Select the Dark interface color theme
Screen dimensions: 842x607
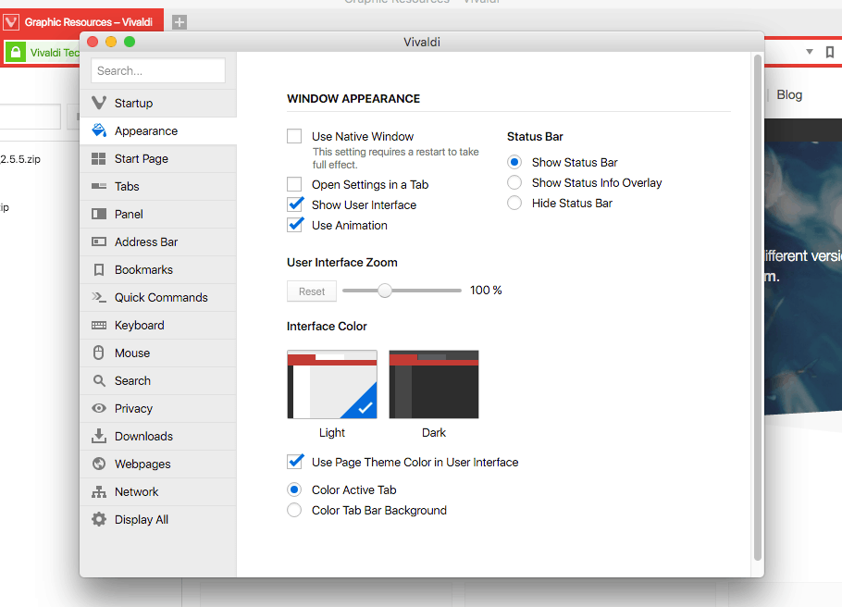click(433, 384)
